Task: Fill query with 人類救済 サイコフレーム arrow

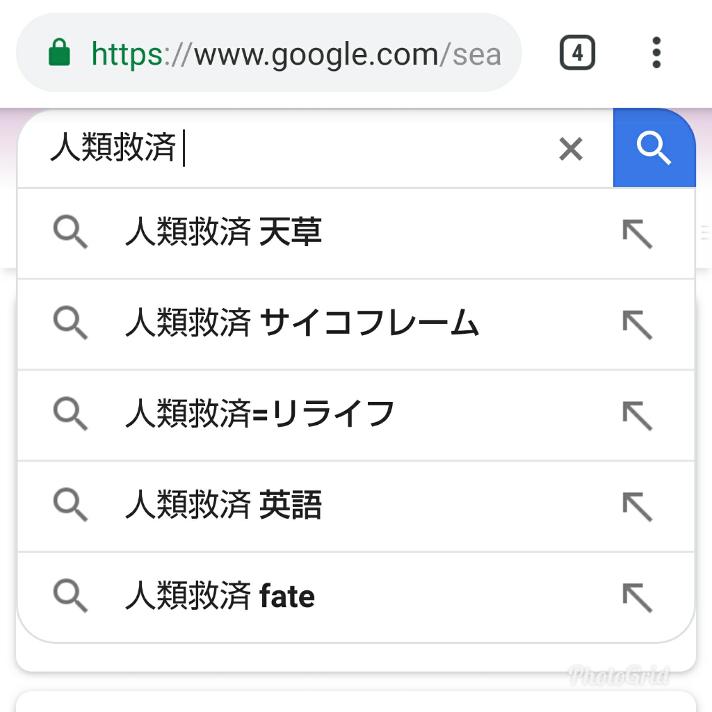Action: point(637,325)
